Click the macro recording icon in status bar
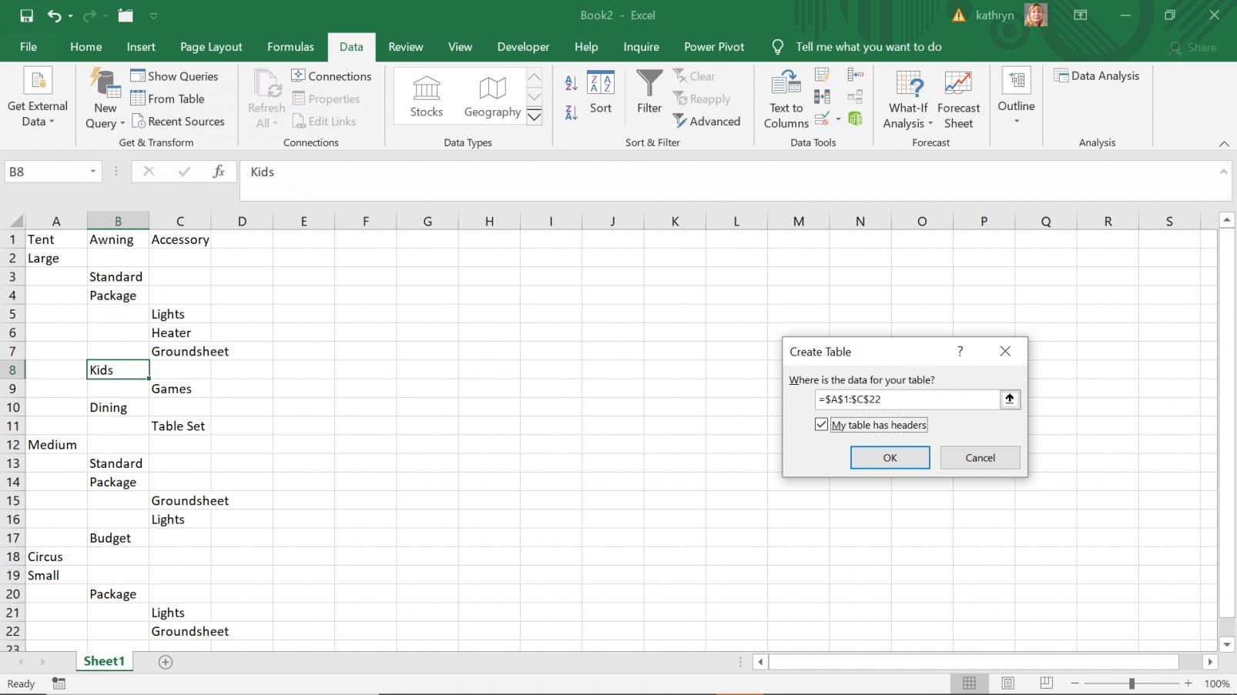This screenshot has height=695, width=1237. point(59,683)
